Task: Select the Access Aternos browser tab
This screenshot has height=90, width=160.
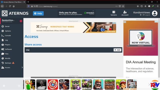Action: (x=13, y=2)
